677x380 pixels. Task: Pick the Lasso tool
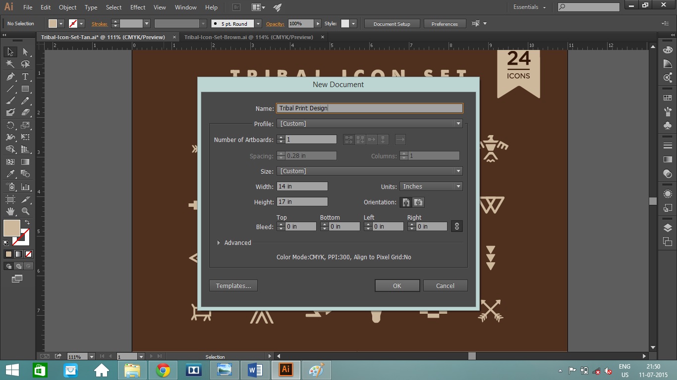pos(25,64)
